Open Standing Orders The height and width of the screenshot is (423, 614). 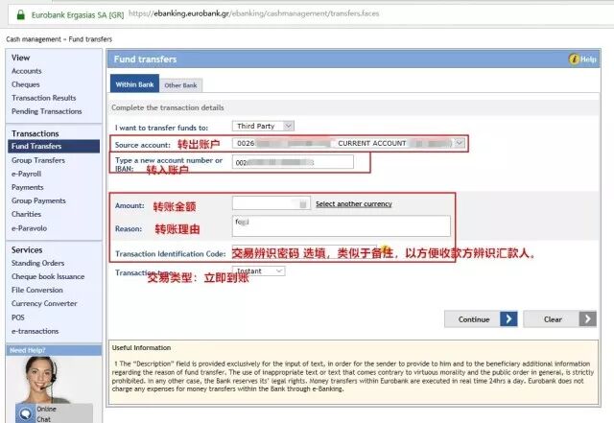(x=37, y=263)
